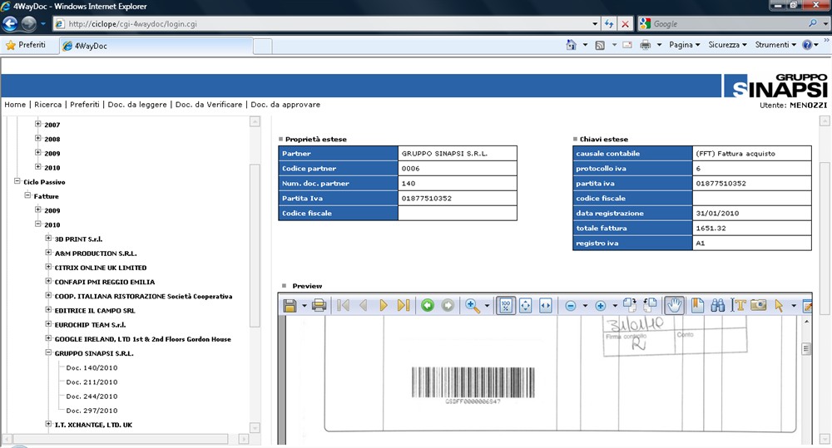Select the text selection tool
Screen dimensions: 832x448
[739, 305]
